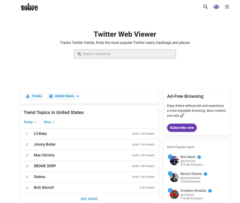
Task: Click Elon Musk's verified badge icon
Action: pos(199,157)
